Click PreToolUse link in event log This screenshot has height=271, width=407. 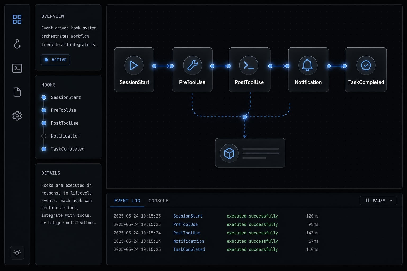tap(185, 224)
